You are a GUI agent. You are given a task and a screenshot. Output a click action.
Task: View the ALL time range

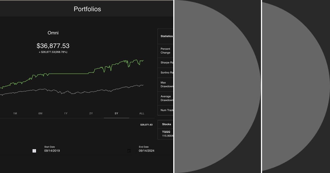click(x=141, y=113)
